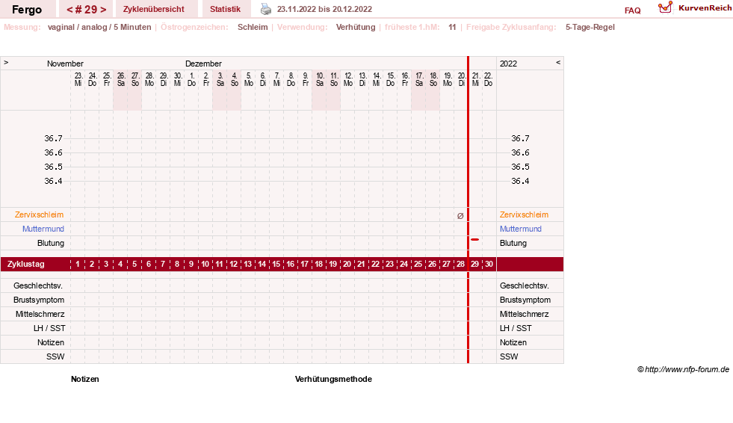Click the left LH / SST row label

click(x=49, y=328)
